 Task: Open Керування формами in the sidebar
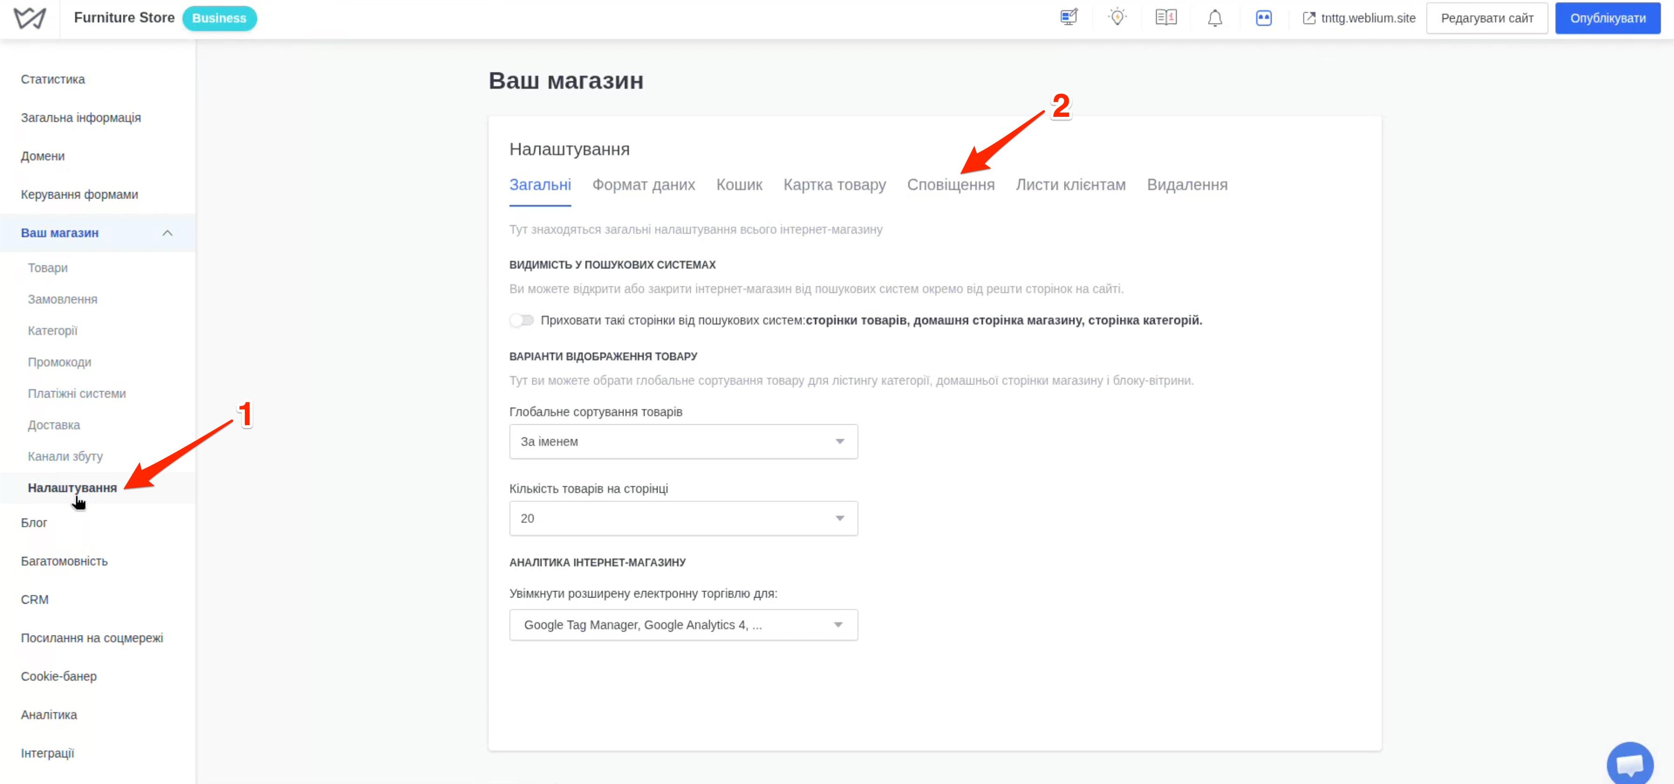79,194
